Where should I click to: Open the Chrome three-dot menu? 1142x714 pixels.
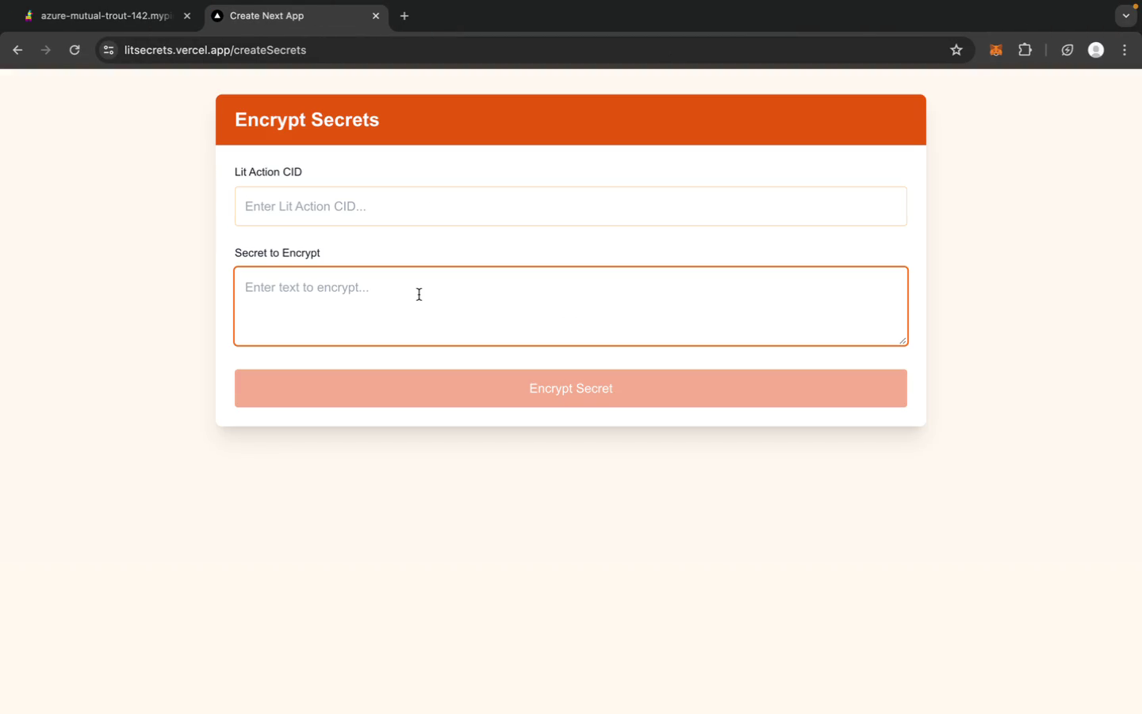click(x=1125, y=50)
